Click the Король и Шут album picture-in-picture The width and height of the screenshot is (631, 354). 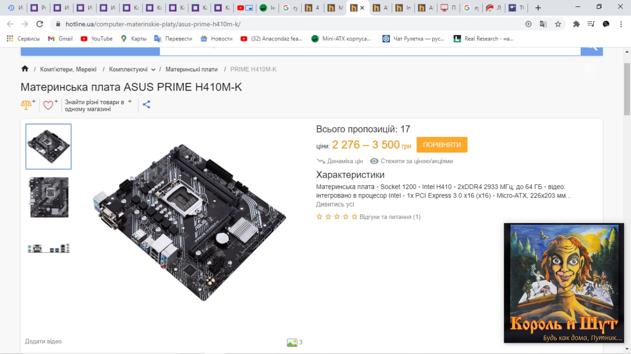coord(564,283)
